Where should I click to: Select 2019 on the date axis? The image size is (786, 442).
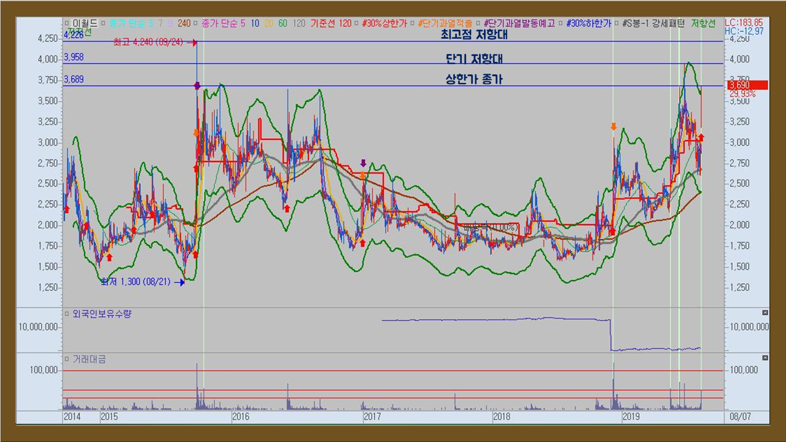click(631, 416)
